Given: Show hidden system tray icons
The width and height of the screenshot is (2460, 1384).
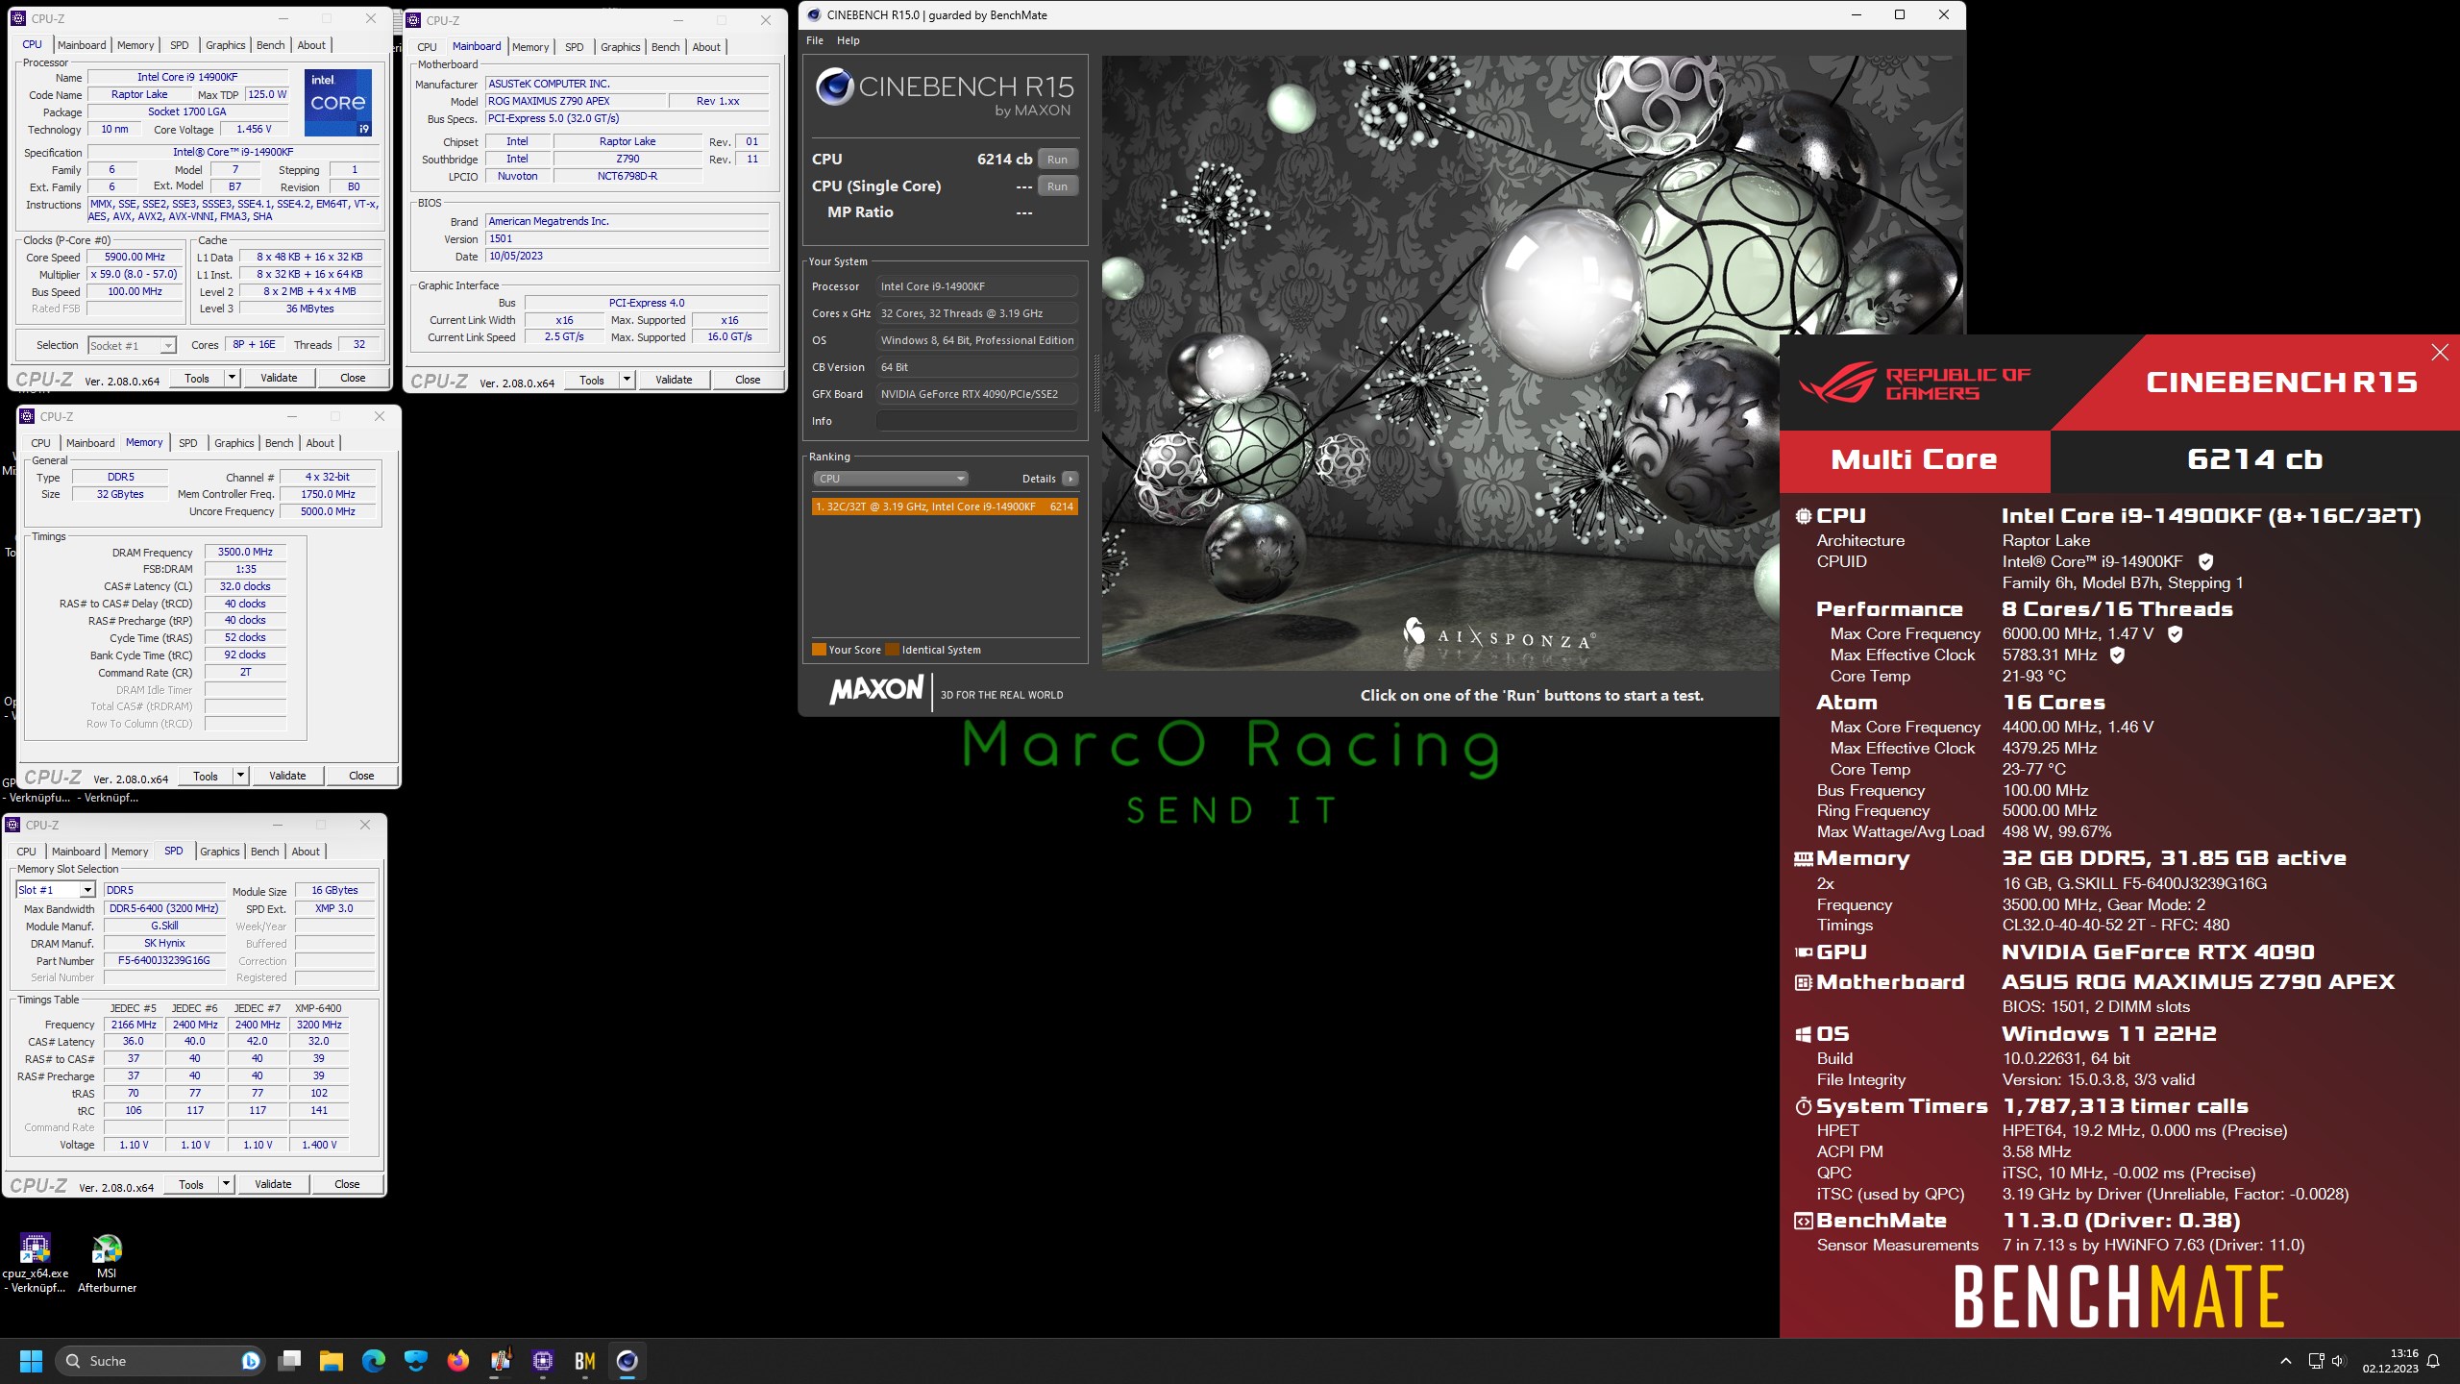Looking at the screenshot, I should pos(2286,1361).
